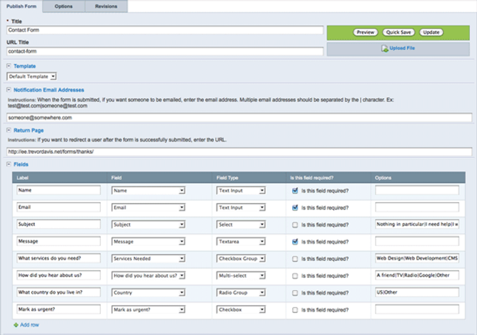Collapse the Notification Email Addresses section

8,90
